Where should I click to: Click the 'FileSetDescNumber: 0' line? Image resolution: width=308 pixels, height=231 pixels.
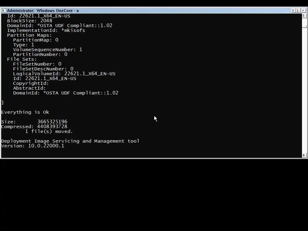tap(43, 69)
